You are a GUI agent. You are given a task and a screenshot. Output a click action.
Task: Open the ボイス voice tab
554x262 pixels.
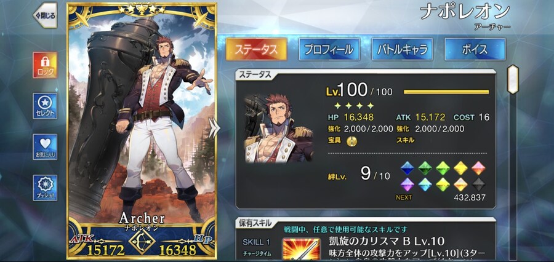pyautogui.click(x=475, y=49)
